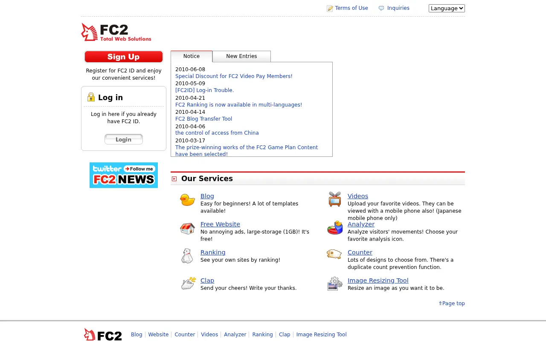Open the Free Website service link
The width and height of the screenshot is (546, 341).
point(220,224)
